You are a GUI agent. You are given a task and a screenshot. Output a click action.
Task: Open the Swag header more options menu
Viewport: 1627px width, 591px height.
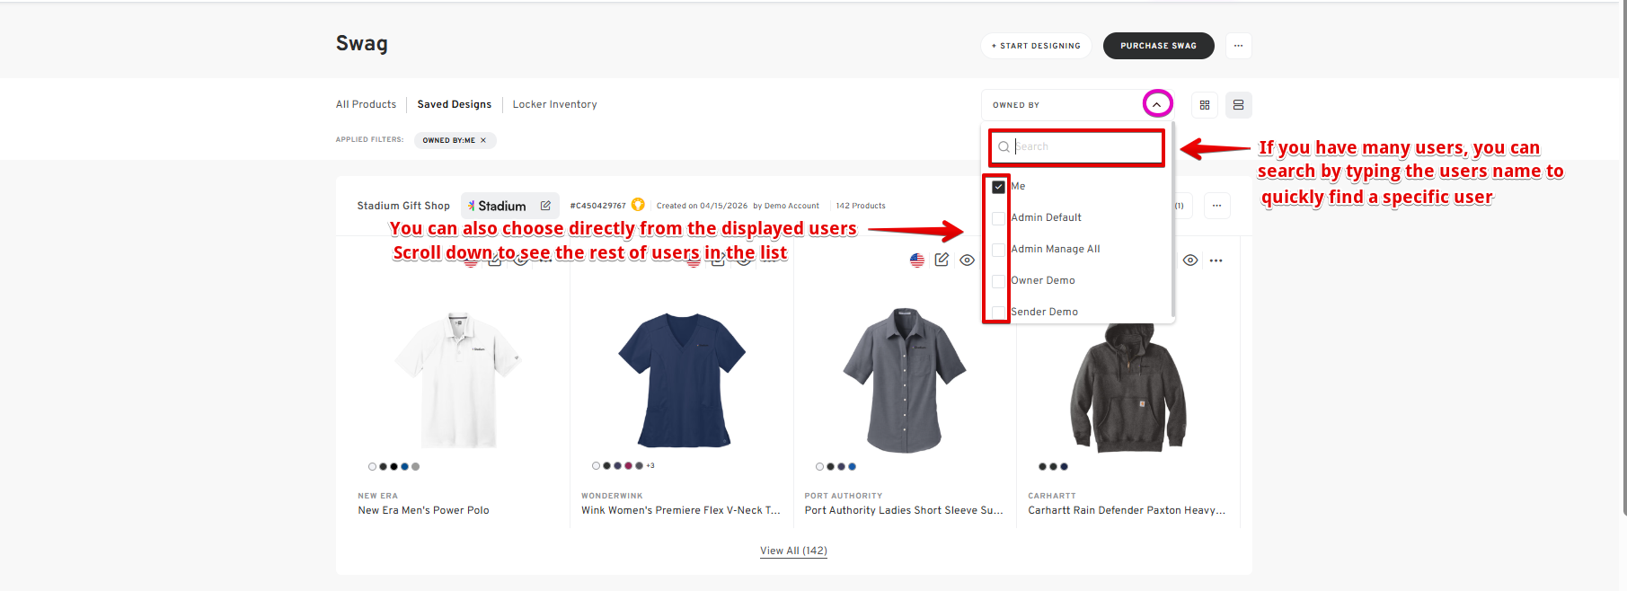pyautogui.click(x=1238, y=46)
